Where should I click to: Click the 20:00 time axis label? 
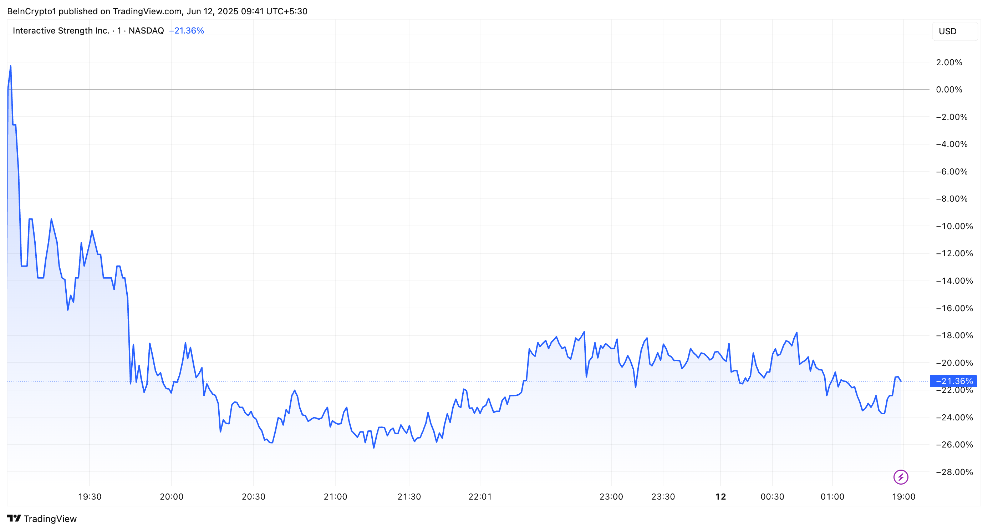point(172,496)
